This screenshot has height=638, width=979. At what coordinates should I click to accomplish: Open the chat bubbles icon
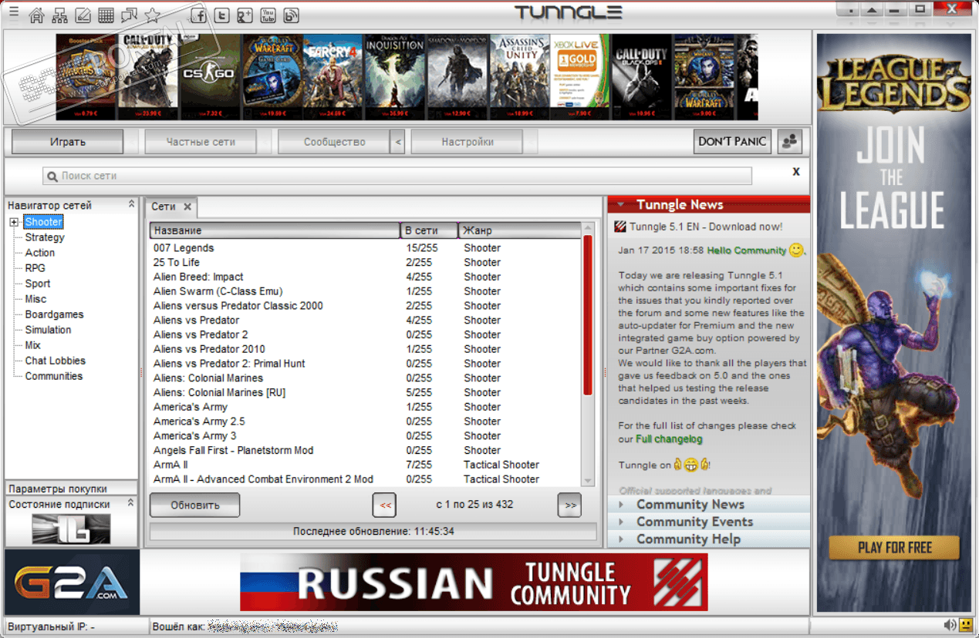[x=130, y=15]
